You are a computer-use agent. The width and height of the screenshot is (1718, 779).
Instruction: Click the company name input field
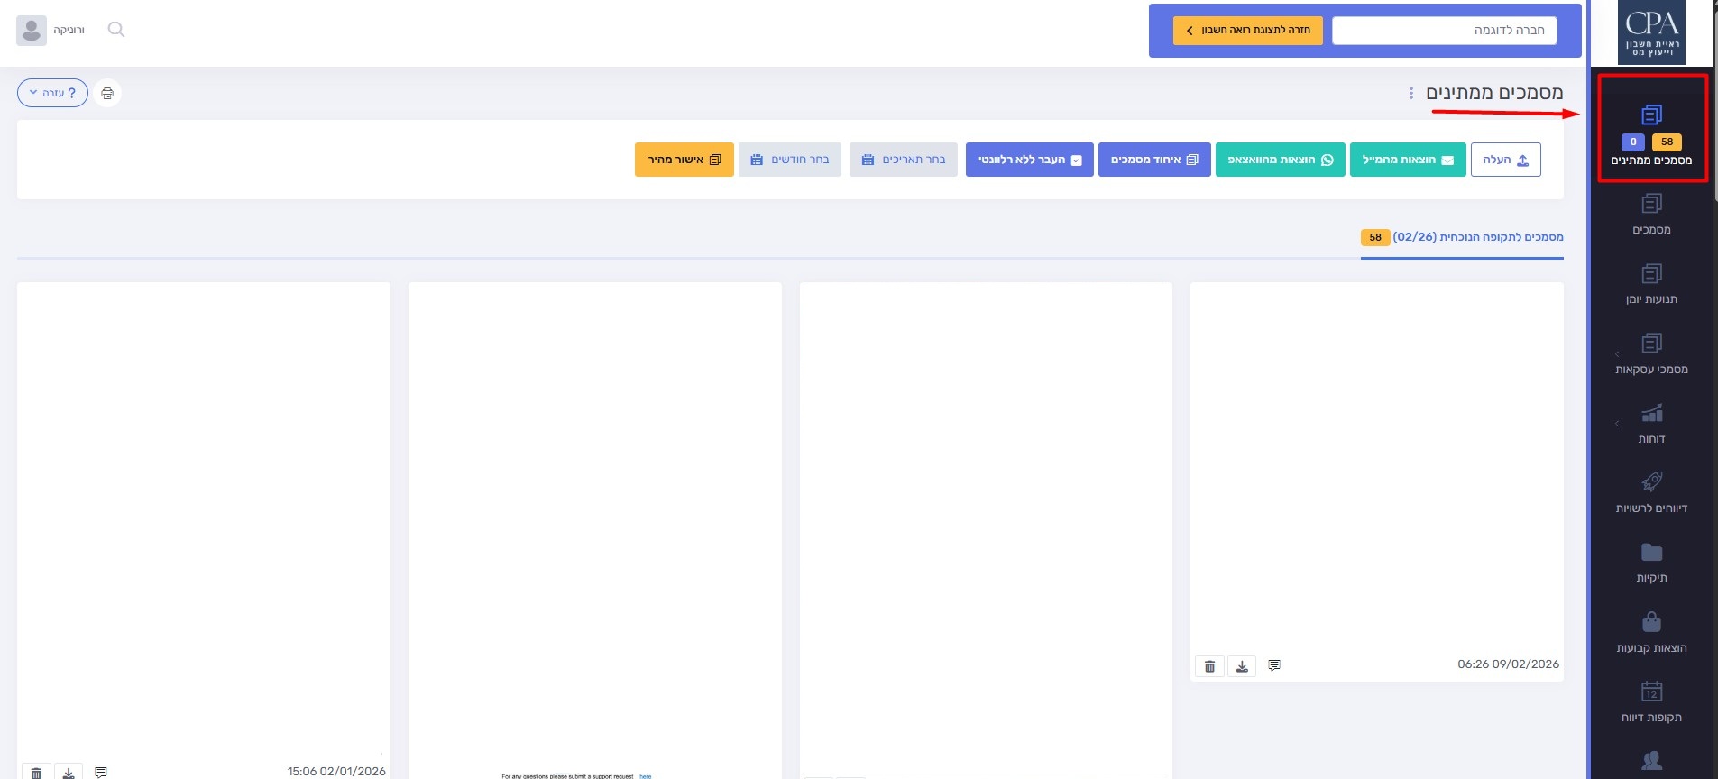point(1444,31)
